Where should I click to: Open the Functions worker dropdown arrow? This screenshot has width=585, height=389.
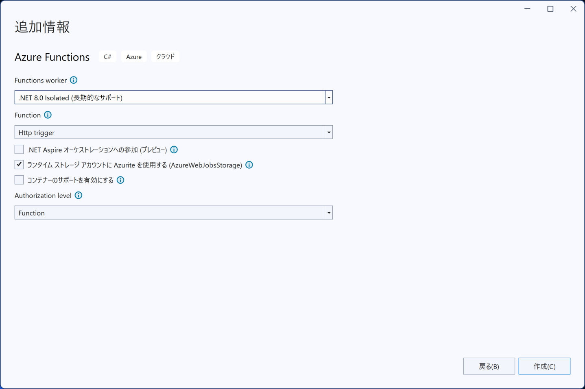[x=329, y=98]
